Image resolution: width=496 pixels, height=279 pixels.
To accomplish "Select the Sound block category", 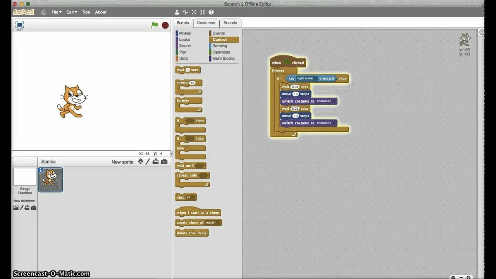I will coord(185,46).
